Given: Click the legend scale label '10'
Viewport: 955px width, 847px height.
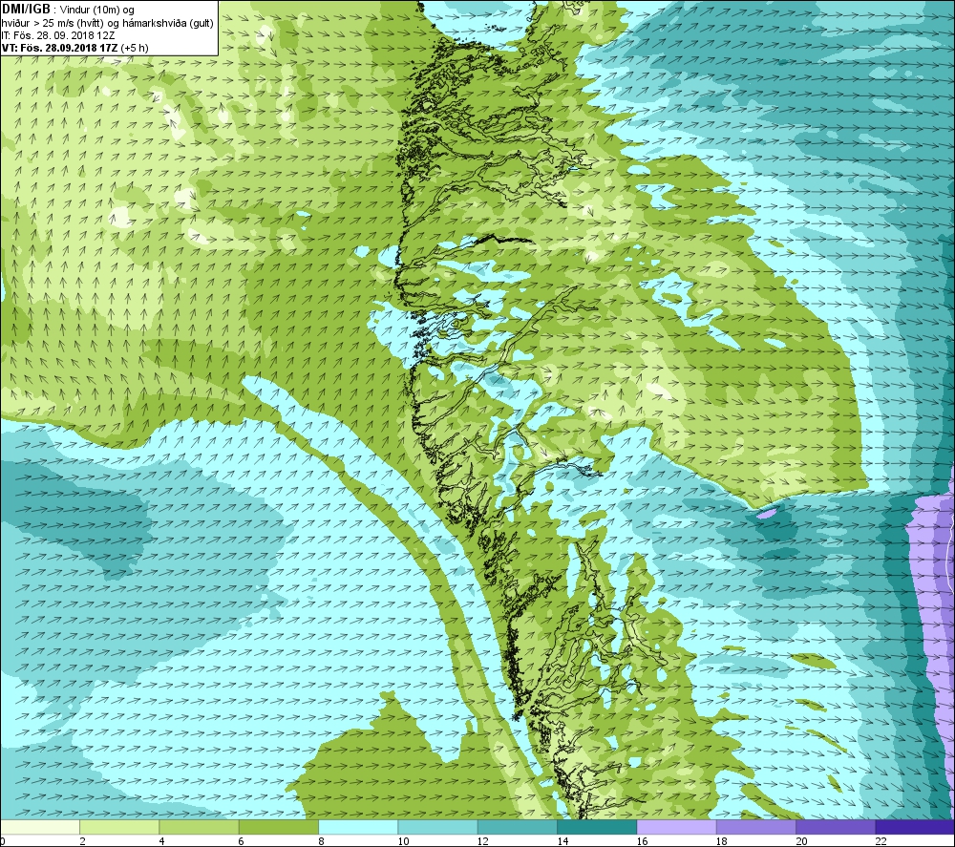Looking at the screenshot, I should (x=403, y=841).
